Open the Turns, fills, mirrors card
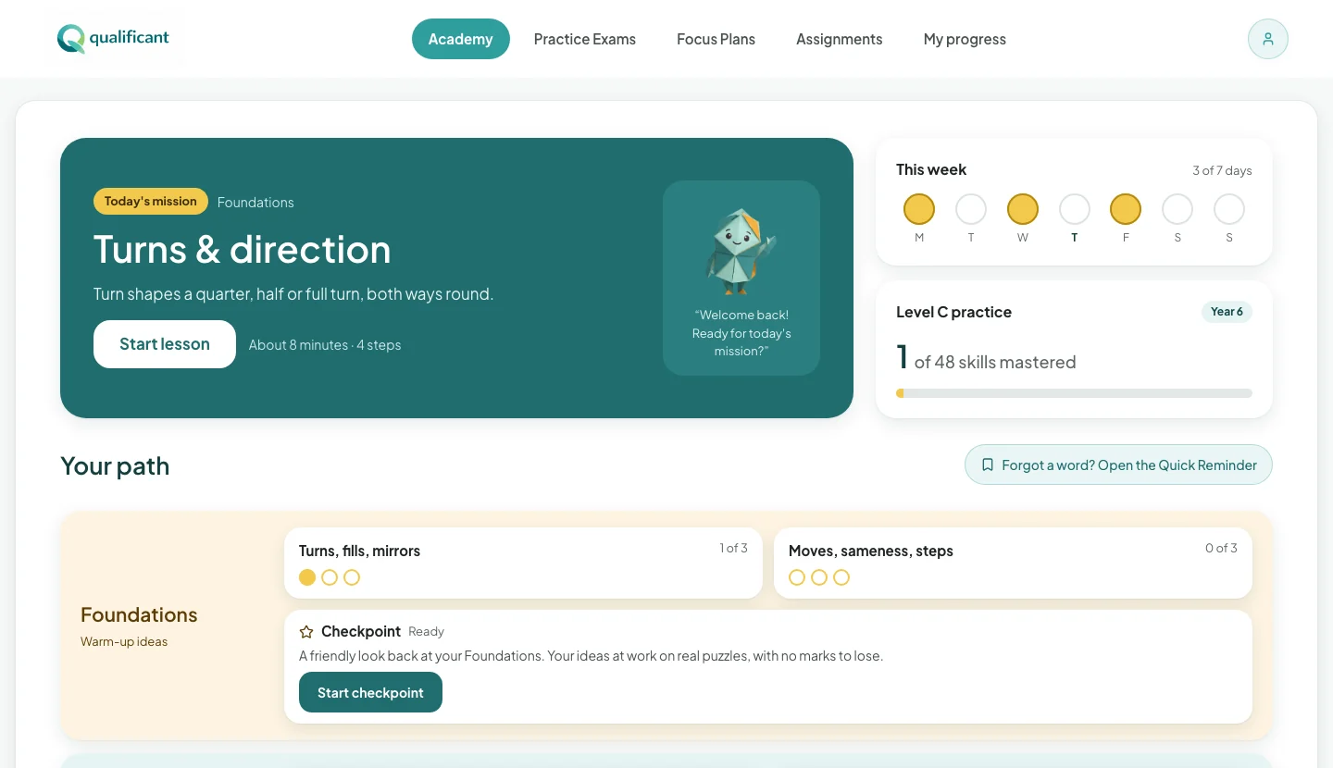Viewport: 1333px width, 768px height. pos(523,563)
